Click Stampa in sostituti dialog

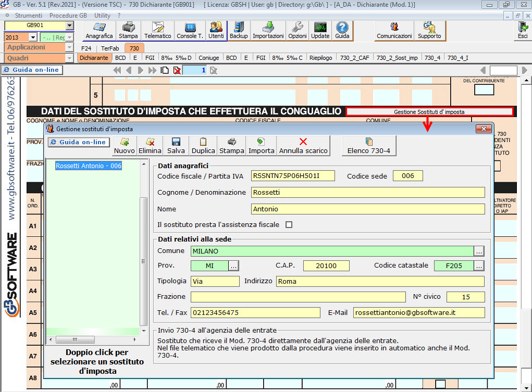232,146
